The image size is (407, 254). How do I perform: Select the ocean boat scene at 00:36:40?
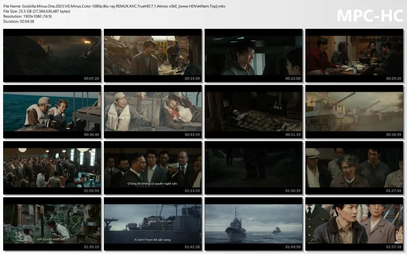point(53,112)
